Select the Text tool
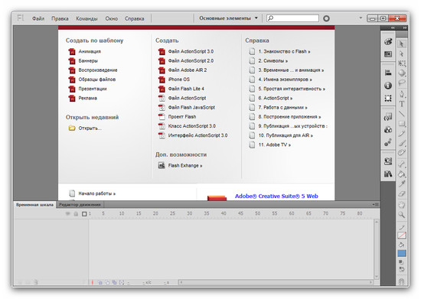The width and height of the screenshot is (421, 299). pyautogui.click(x=402, y=104)
